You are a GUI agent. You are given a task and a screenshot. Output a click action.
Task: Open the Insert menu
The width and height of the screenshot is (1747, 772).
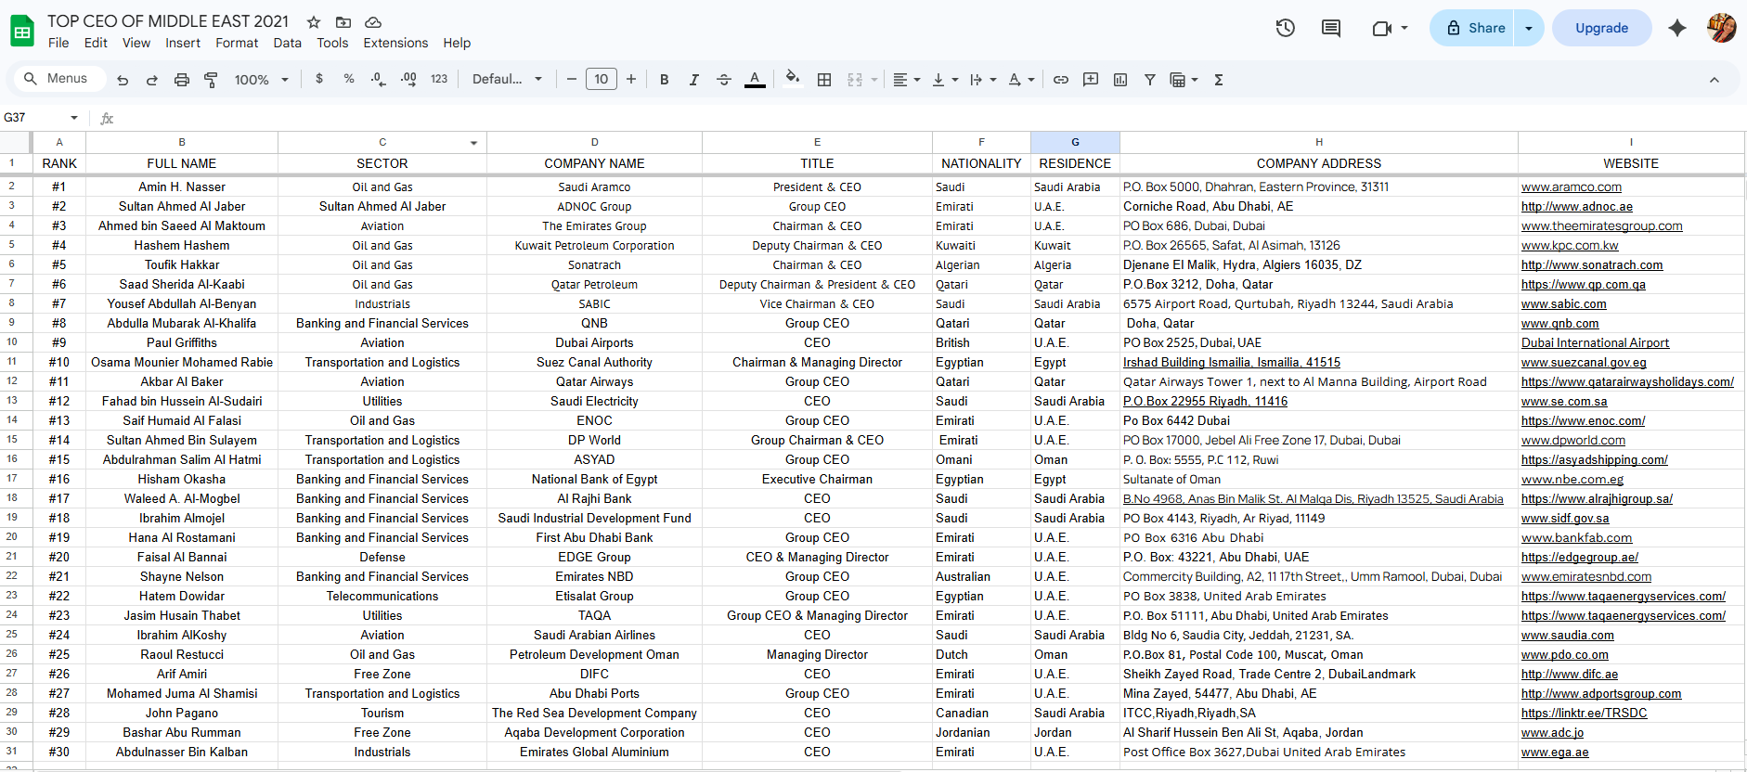(183, 43)
